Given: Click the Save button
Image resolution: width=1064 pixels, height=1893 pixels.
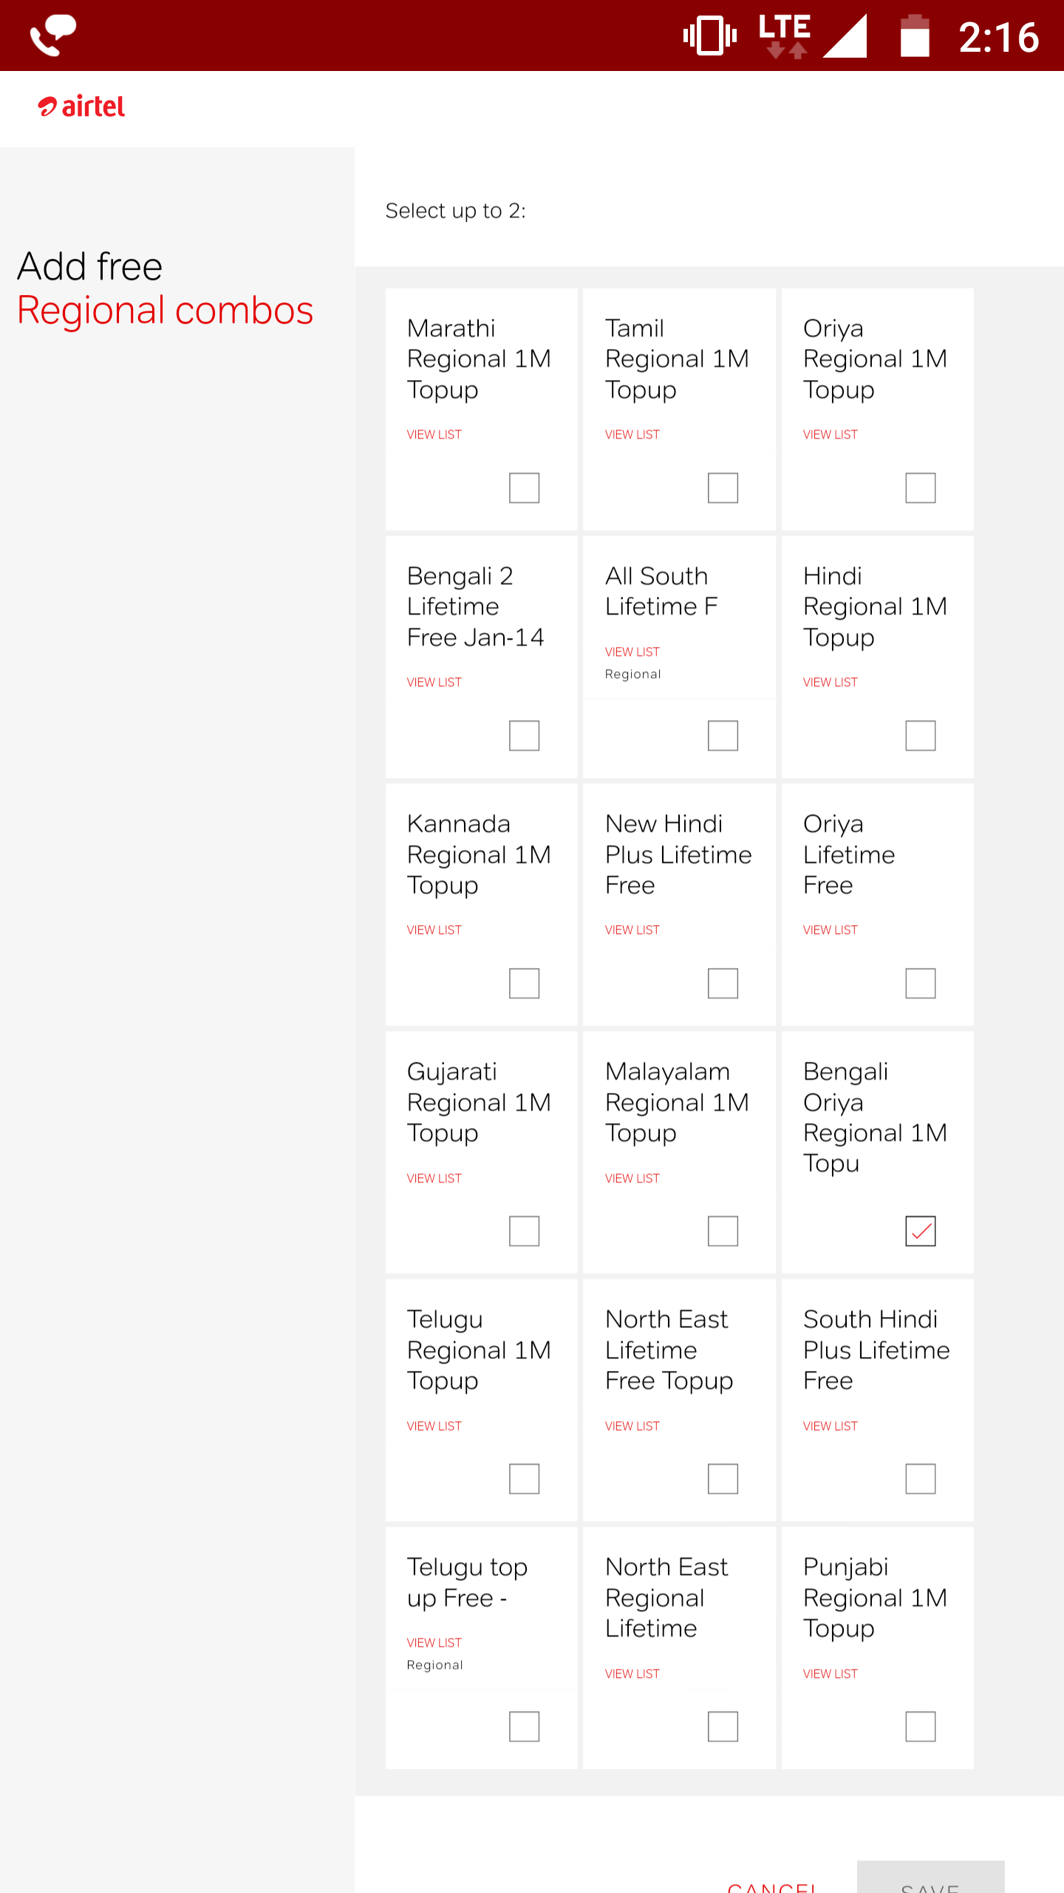Looking at the screenshot, I should click(x=930, y=1878).
